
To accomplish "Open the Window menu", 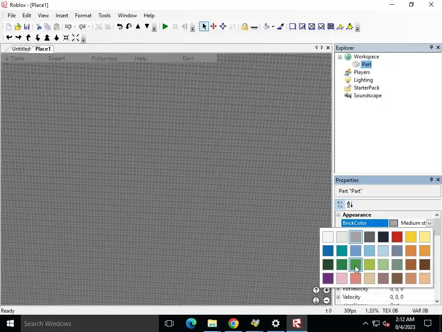I will coord(127,16).
